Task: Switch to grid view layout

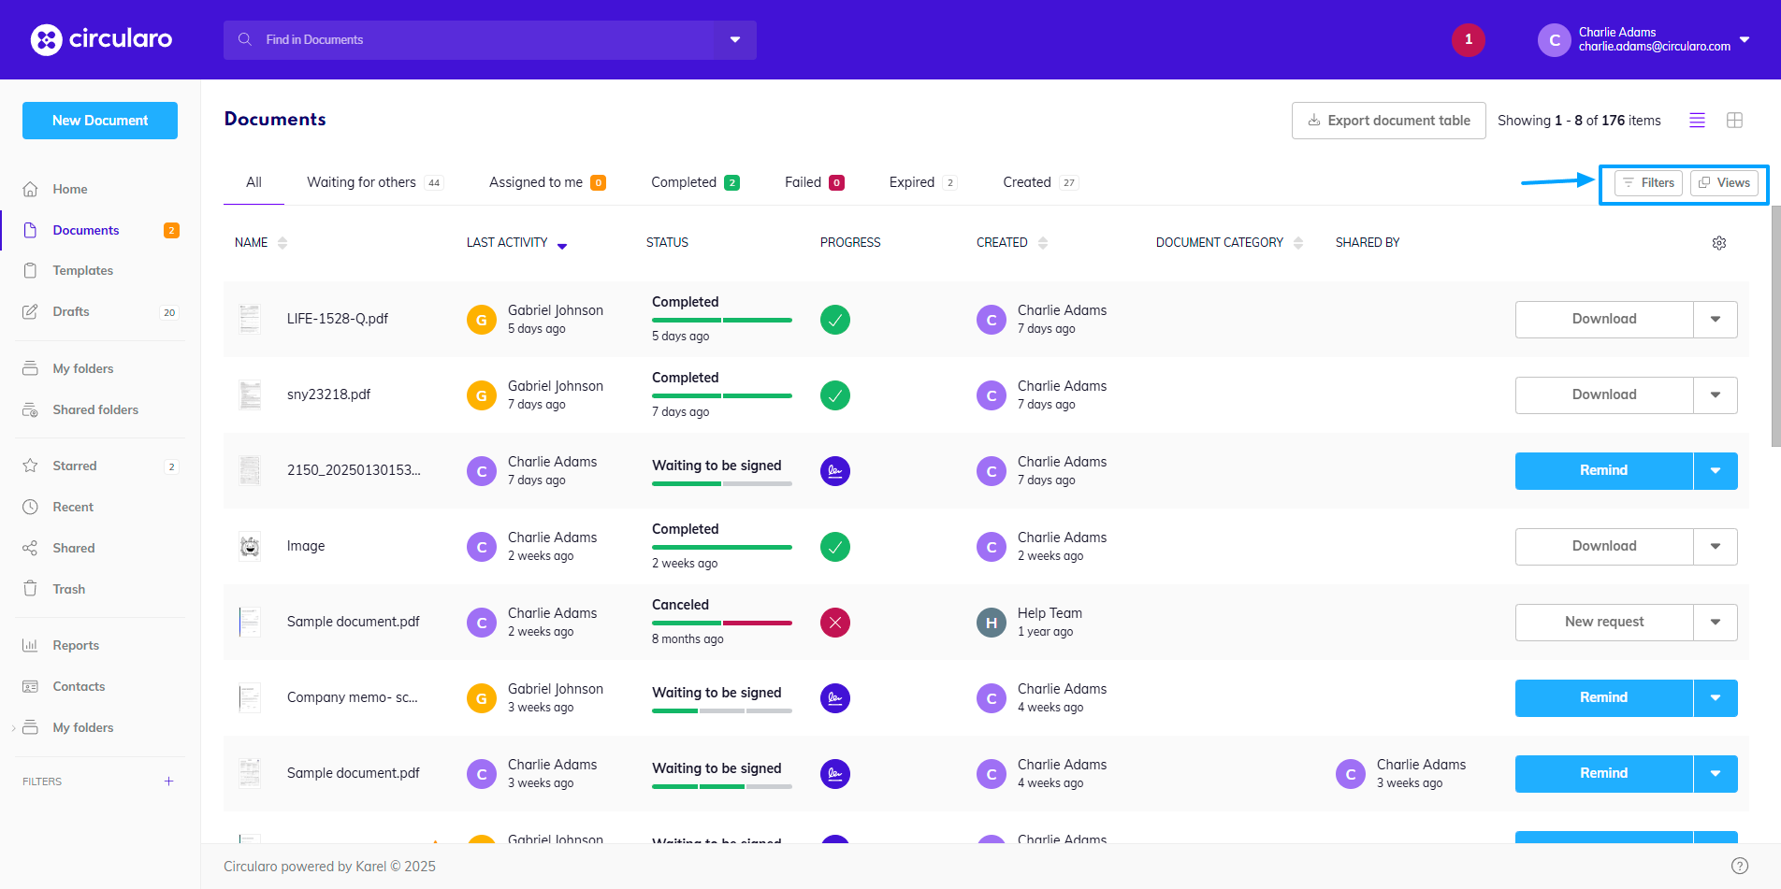Action: click(1734, 121)
